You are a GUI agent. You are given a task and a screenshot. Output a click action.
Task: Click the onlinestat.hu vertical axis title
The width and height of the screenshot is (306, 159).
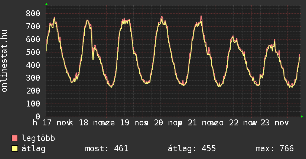pos(5,61)
